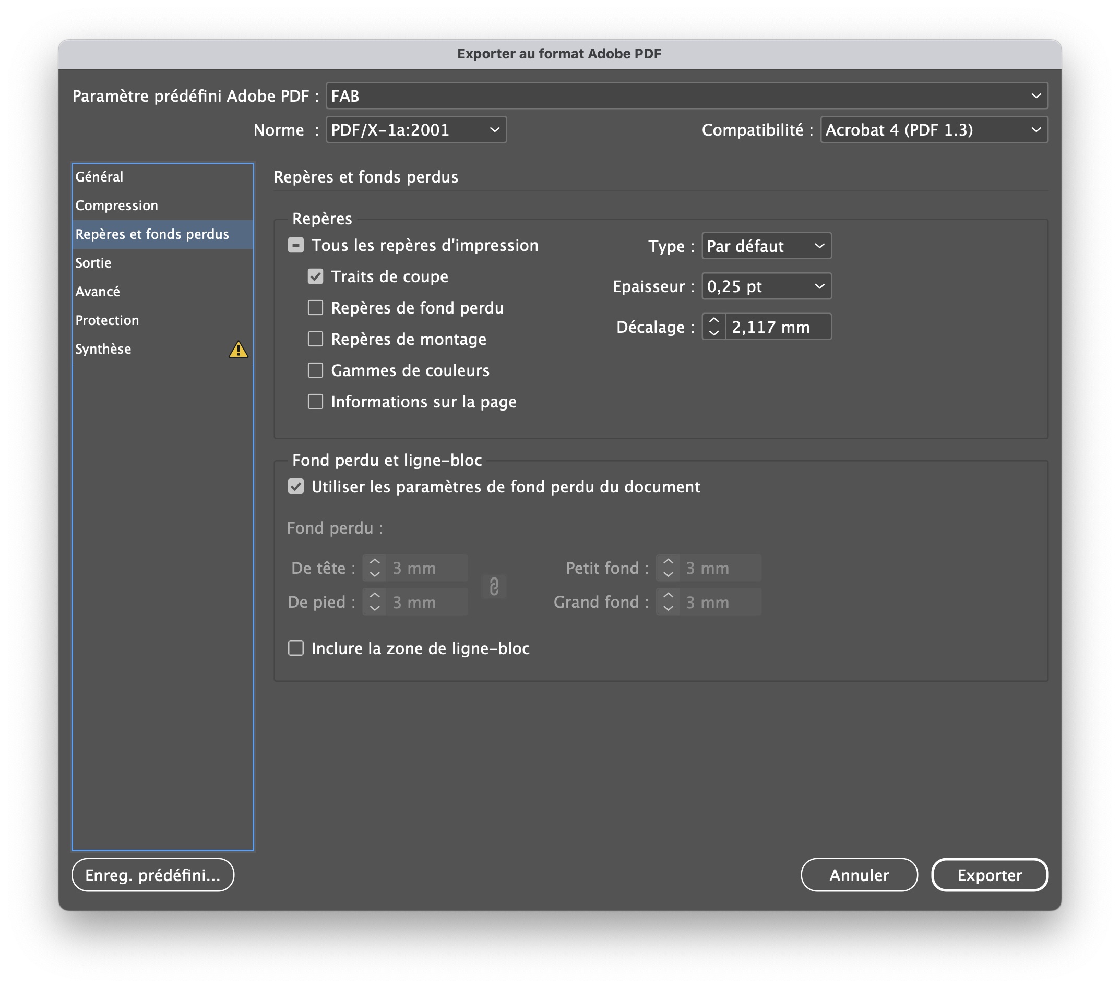The height and width of the screenshot is (988, 1120).
Task: Open the Type Par défaut dropdown
Action: tap(766, 246)
